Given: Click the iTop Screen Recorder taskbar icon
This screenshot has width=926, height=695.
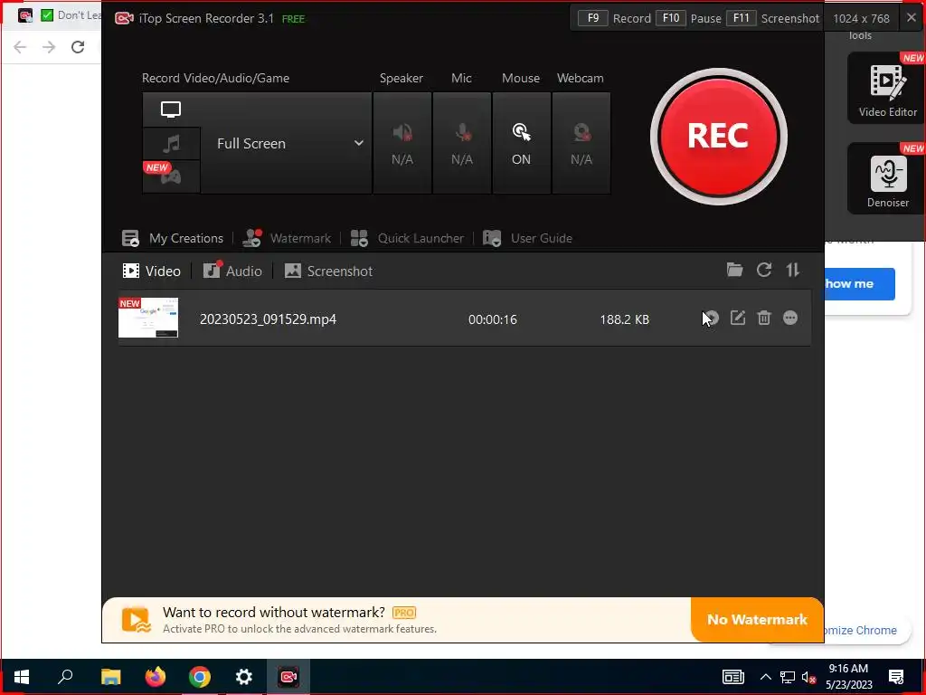Looking at the screenshot, I should [x=288, y=677].
